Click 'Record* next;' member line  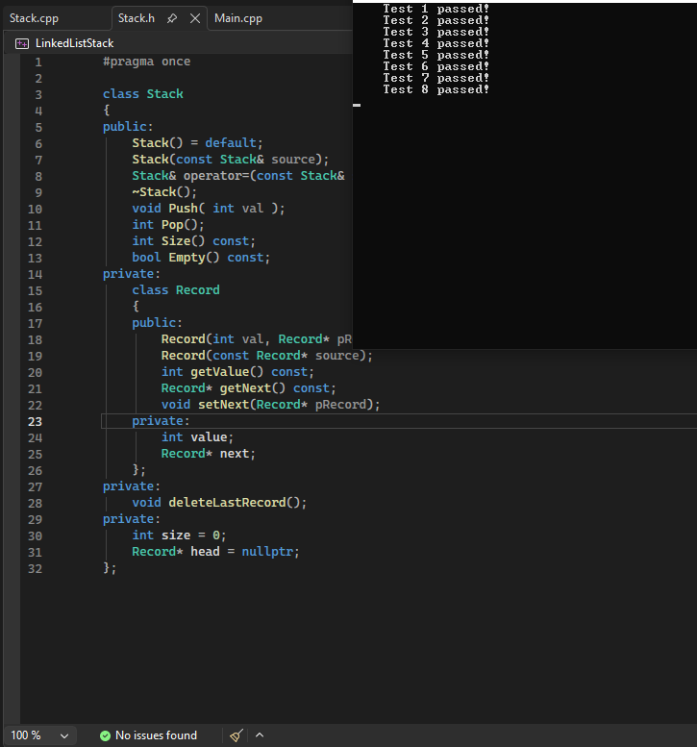point(209,454)
